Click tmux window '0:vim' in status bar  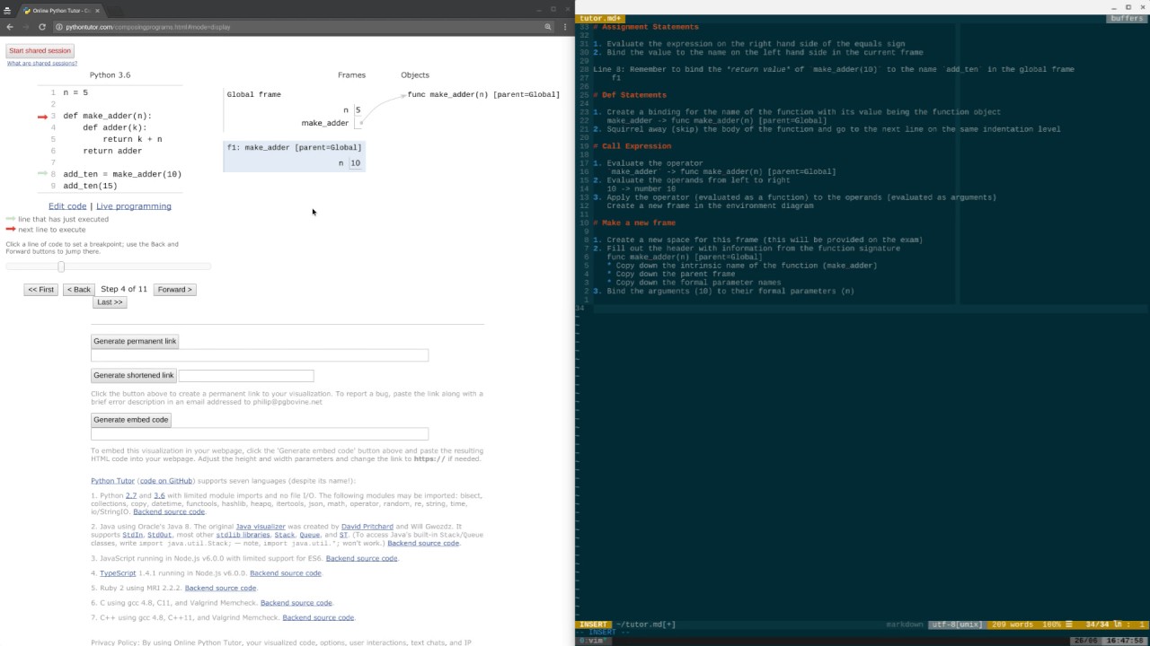[x=593, y=641]
